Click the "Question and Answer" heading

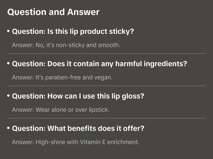(x=53, y=12)
